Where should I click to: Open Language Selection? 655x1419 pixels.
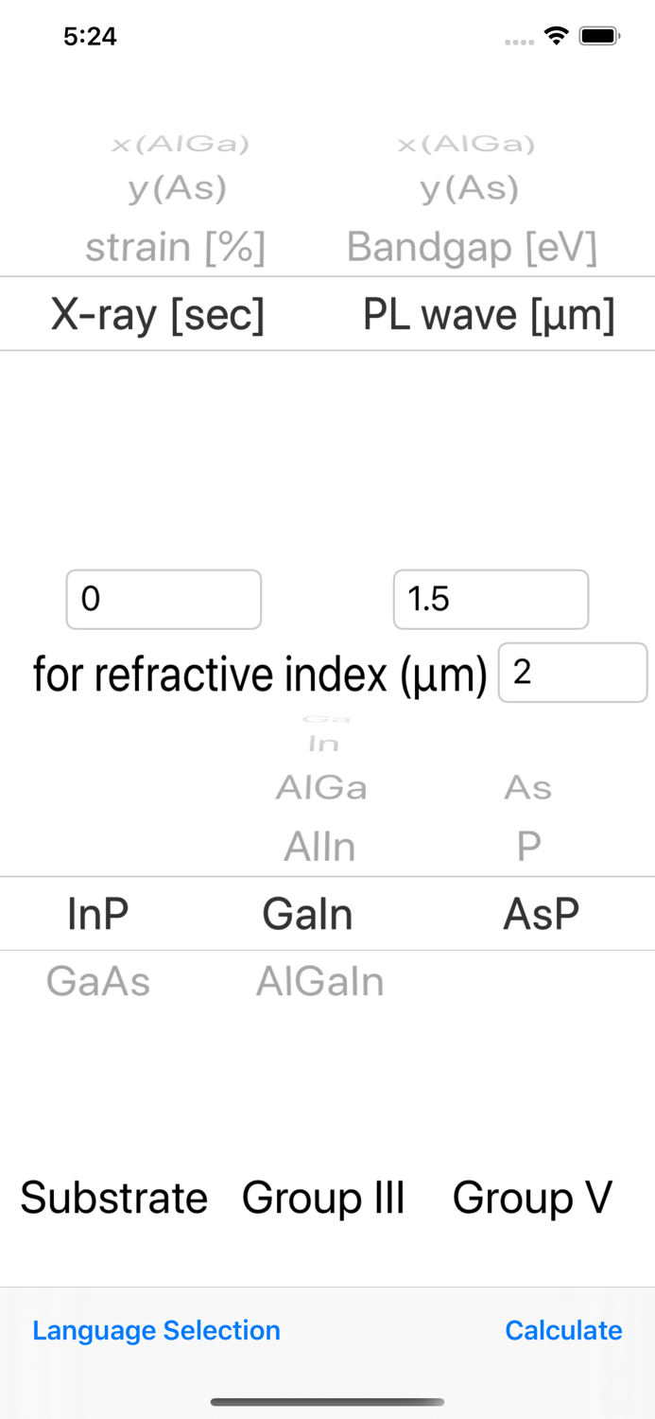156,1330
